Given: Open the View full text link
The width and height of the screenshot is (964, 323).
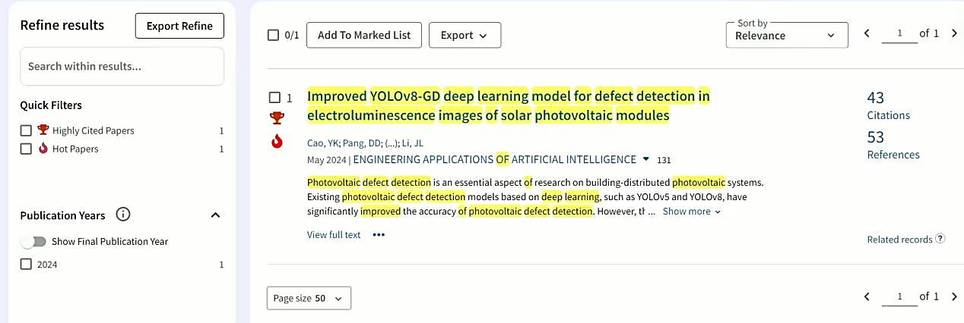Looking at the screenshot, I should [x=334, y=235].
